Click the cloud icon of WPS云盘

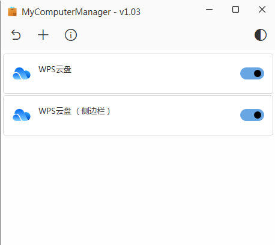pyautogui.click(x=22, y=73)
